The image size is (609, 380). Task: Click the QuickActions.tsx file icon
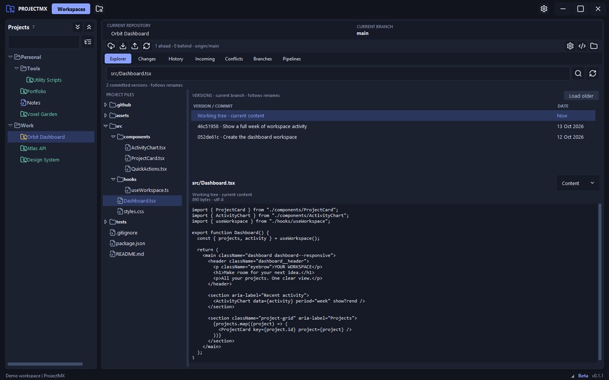pyautogui.click(x=128, y=169)
